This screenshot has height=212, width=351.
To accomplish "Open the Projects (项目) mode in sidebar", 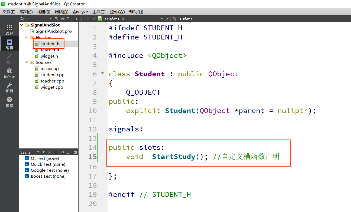I will pyautogui.click(x=9, y=87).
